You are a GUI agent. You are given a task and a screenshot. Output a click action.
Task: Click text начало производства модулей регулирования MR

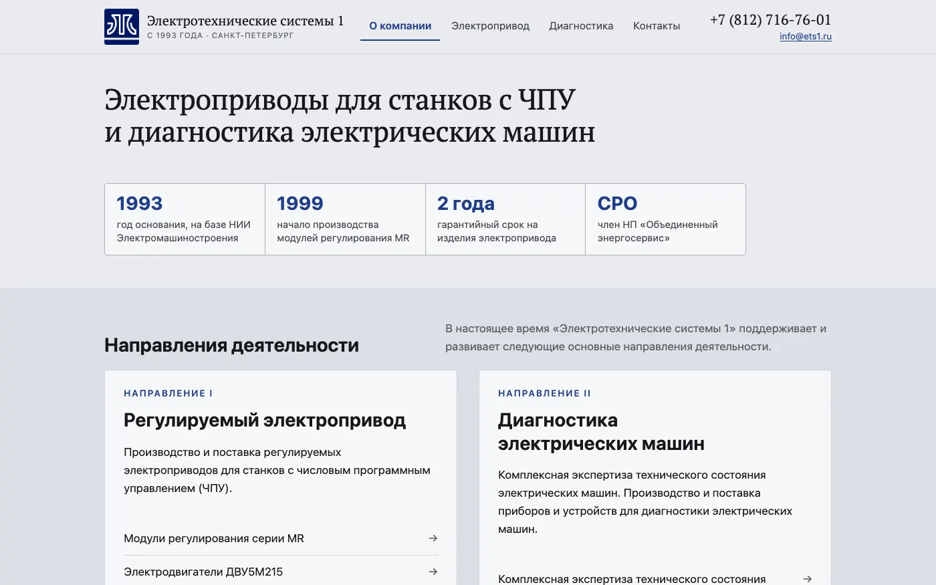pyautogui.click(x=343, y=231)
